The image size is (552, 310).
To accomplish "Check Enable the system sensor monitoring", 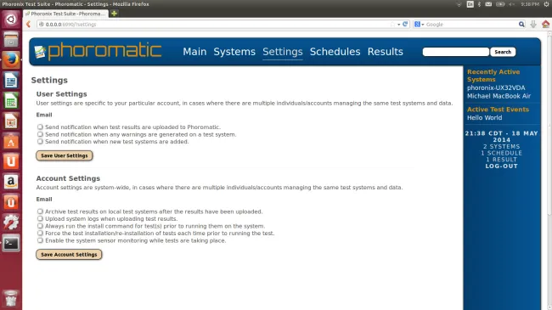I will click(40, 240).
